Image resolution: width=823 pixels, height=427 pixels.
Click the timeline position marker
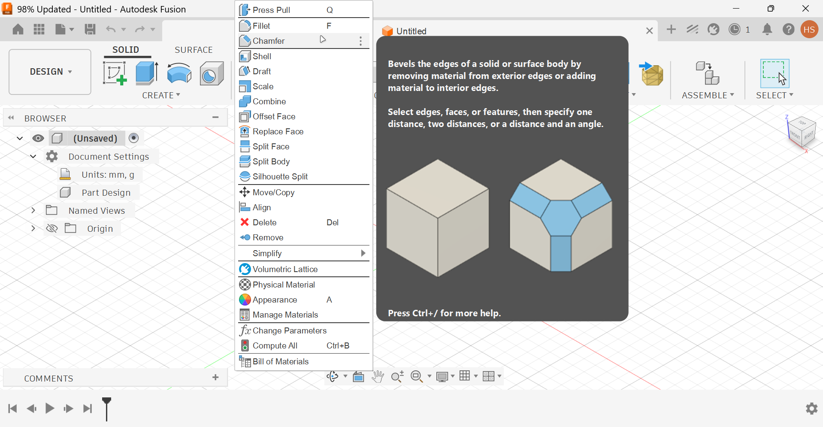pos(106,409)
